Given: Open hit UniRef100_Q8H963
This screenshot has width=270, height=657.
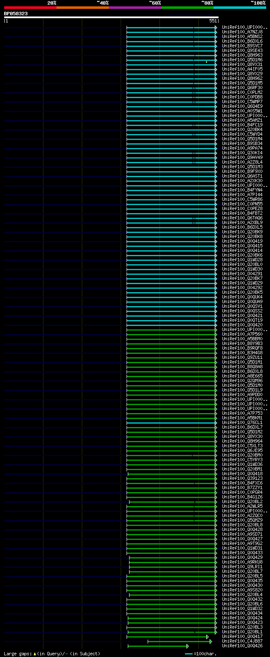Looking at the screenshot, I should click(x=242, y=55).
